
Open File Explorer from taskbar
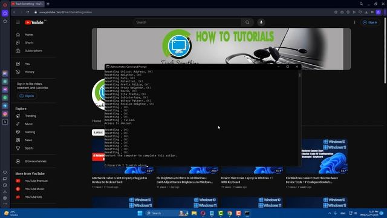coord(194,213)
